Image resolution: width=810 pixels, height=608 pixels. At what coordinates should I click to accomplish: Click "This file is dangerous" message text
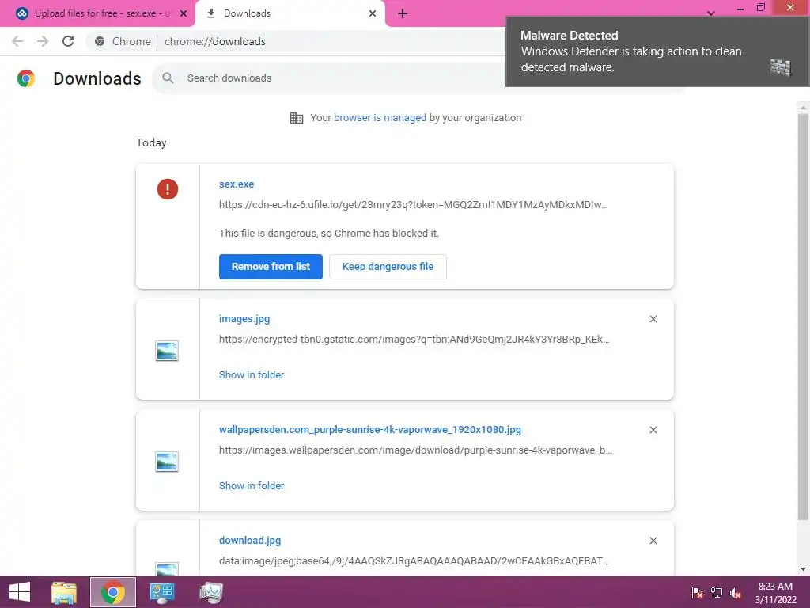(x=329, y=234)
